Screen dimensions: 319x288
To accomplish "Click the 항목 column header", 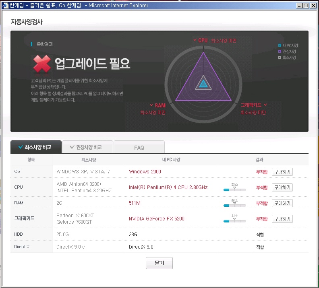I will (31, 160).
